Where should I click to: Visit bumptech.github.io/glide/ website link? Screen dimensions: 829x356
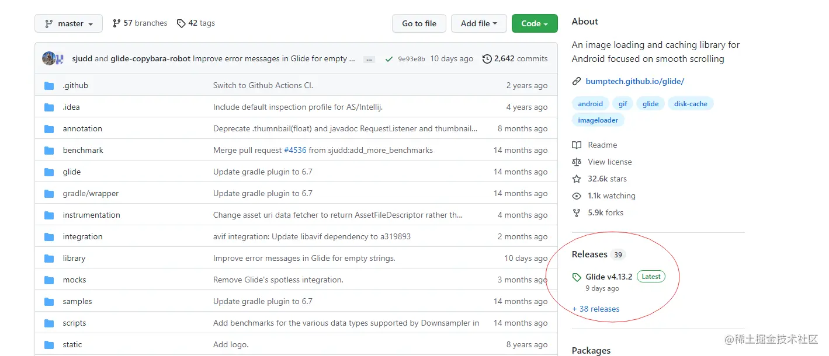click(x=634, y=81)
